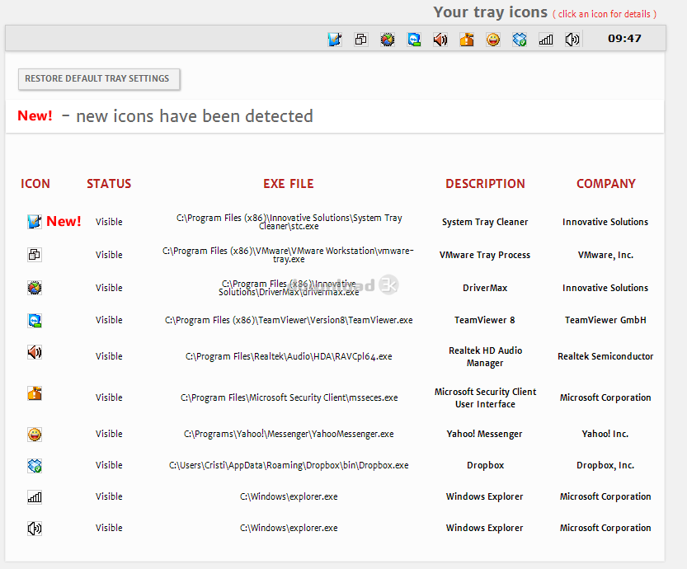Select the DriverMax icon in the tray bar
This screenshot has width=687, height=569.
click(388, 40)
